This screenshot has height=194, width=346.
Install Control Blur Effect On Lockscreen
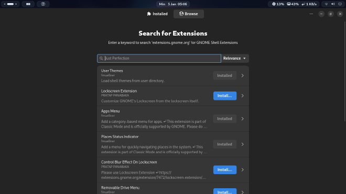224,170
